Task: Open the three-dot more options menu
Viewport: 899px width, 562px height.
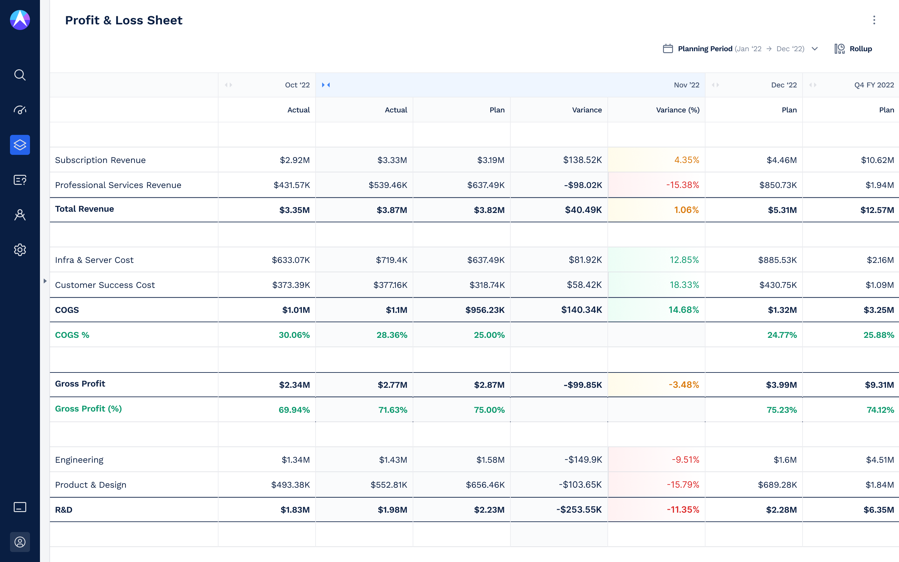Action: [874, 20]
